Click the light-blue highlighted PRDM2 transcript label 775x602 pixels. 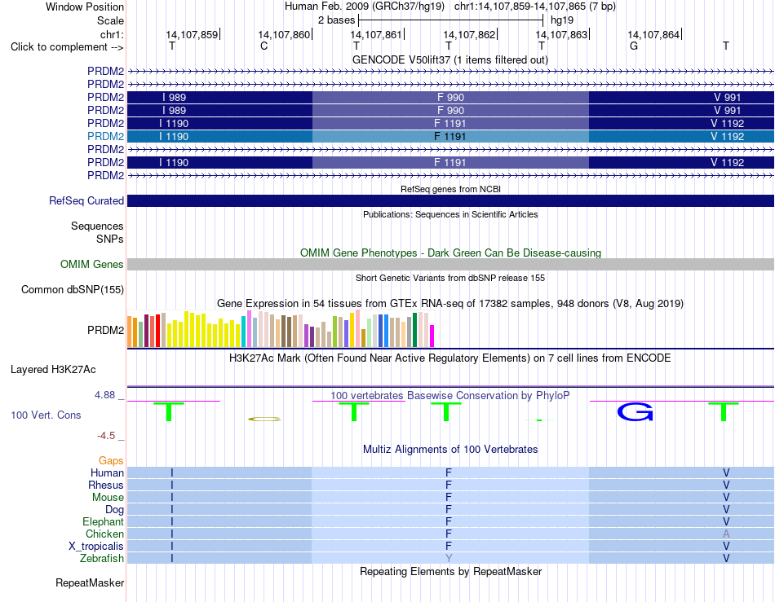tap(106, 136)
